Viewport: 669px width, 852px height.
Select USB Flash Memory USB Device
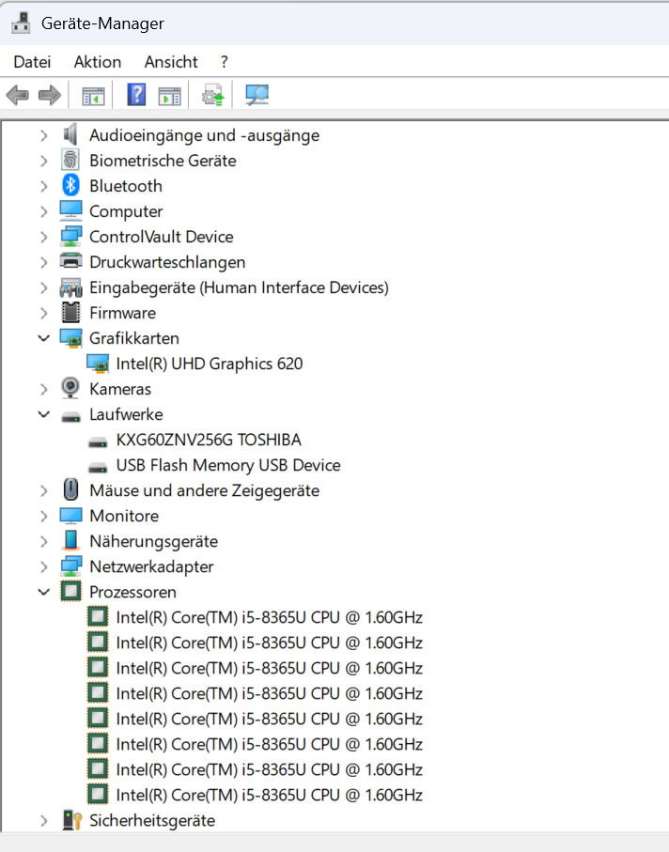[x=228, y=465]
